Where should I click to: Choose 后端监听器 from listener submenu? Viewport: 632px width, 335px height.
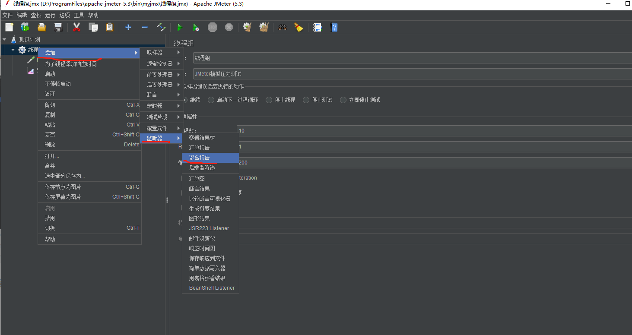click(x=210, y=167)
